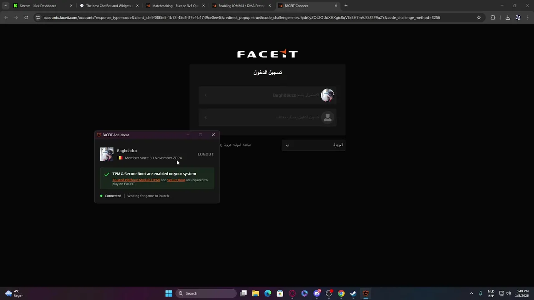Switch to The best ChatBot and Widgets tab
The height and width of the screenshot is (300, 534).
108,6
